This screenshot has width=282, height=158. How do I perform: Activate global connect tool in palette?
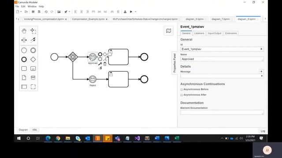33,40
